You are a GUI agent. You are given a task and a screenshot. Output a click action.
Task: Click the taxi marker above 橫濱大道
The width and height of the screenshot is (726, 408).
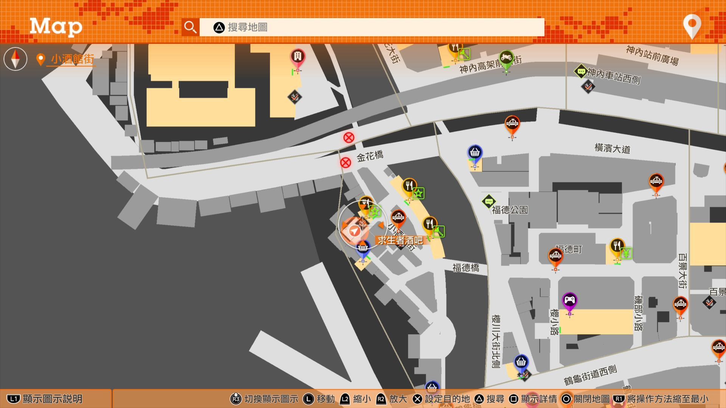[x=512, y=125]
